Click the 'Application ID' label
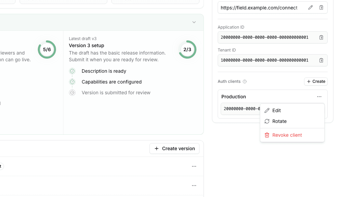The height and width of the screenshot is (197, 351). coord(231,27)
